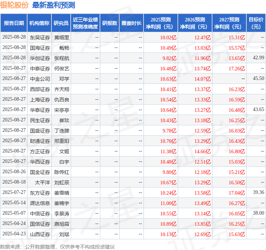Image resolution: width=266 pixels, height=250 pixels.
Task: Click analyst name 李景涛
Action: pos(62,214)
